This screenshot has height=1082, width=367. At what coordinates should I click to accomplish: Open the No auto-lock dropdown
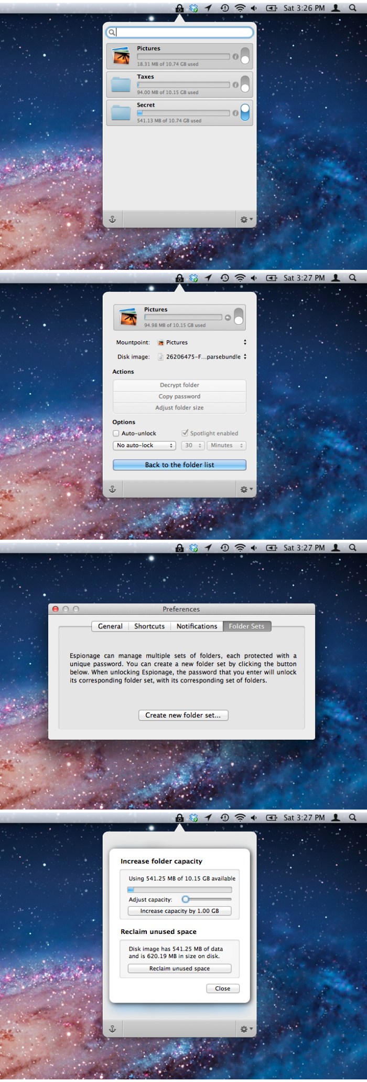pyautogui.click(x=144, y=446)
